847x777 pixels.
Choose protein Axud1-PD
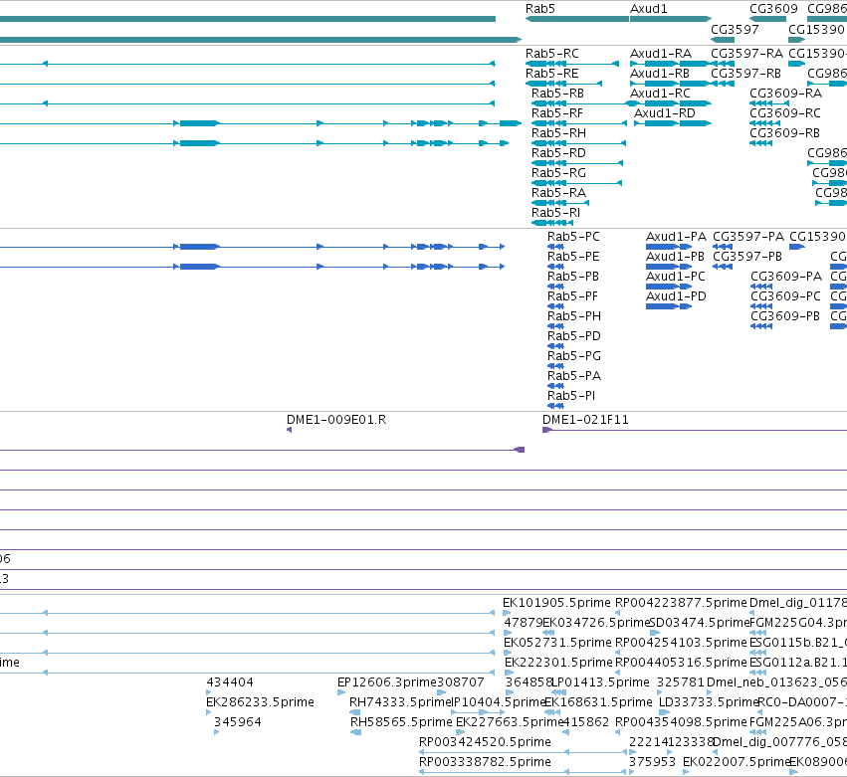point(676,297)
